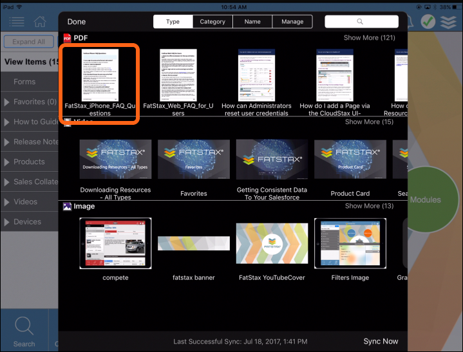Tap the Wi-Fi indicator in status bar

point(19,7)
